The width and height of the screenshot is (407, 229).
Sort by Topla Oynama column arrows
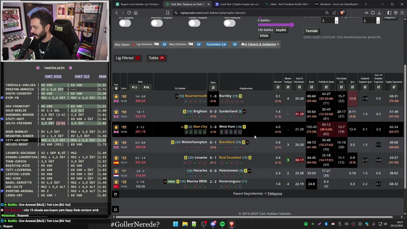(394, 87)
